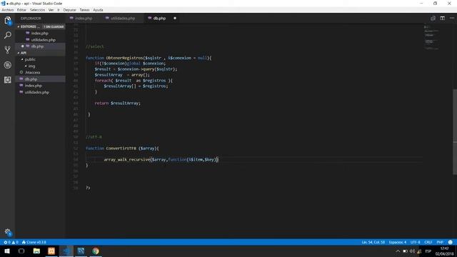Show hidden system tray icons
Viewport: 457px width, 257px height.
tap(398, 251)
